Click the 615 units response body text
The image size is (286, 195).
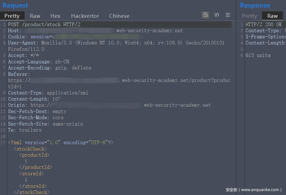tap(258, 55)
